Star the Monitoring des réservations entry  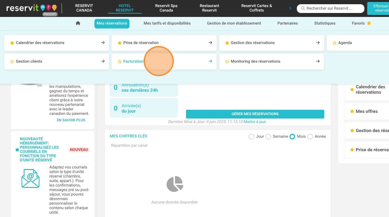227,62
